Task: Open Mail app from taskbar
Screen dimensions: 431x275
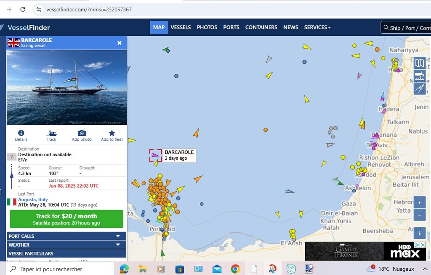Action: pyautogui.click(x=217, y=269)
